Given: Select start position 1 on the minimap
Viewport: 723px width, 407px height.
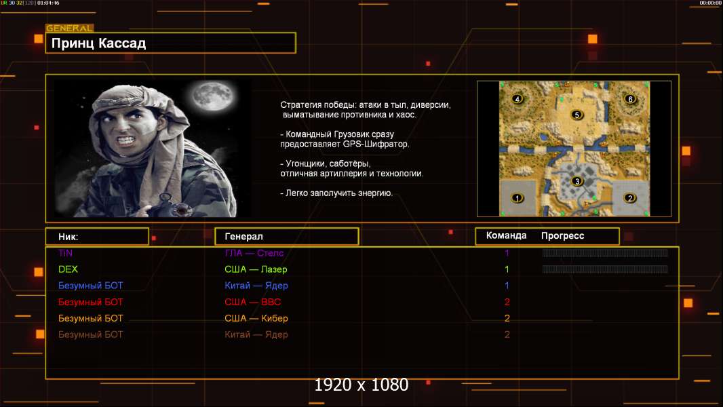Looking at the screenshot, I should pyautogui.click(x=517, y=198).
